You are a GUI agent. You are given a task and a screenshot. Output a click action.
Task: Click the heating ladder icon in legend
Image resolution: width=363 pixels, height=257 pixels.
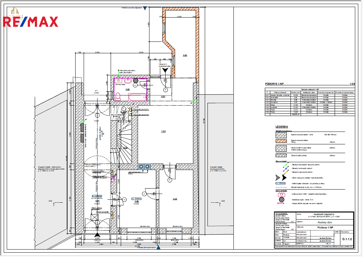[281, 203]
